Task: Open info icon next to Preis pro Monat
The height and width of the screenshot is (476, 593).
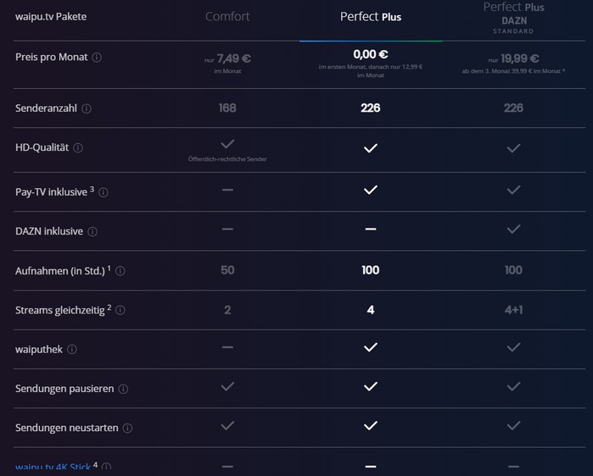Action: [x=97, y=58]
